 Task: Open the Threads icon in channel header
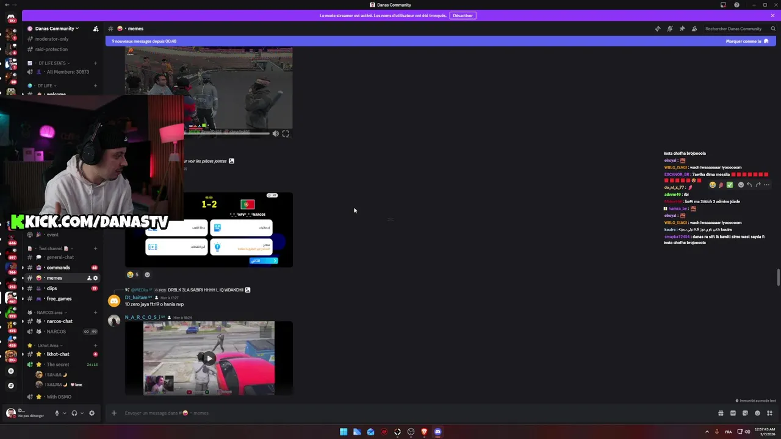[657, 29]
